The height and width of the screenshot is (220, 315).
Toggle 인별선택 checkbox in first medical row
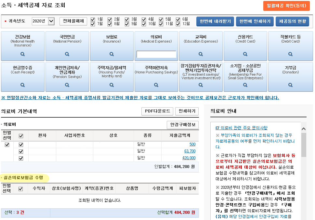pyautogui.click(x=7, y=145)
